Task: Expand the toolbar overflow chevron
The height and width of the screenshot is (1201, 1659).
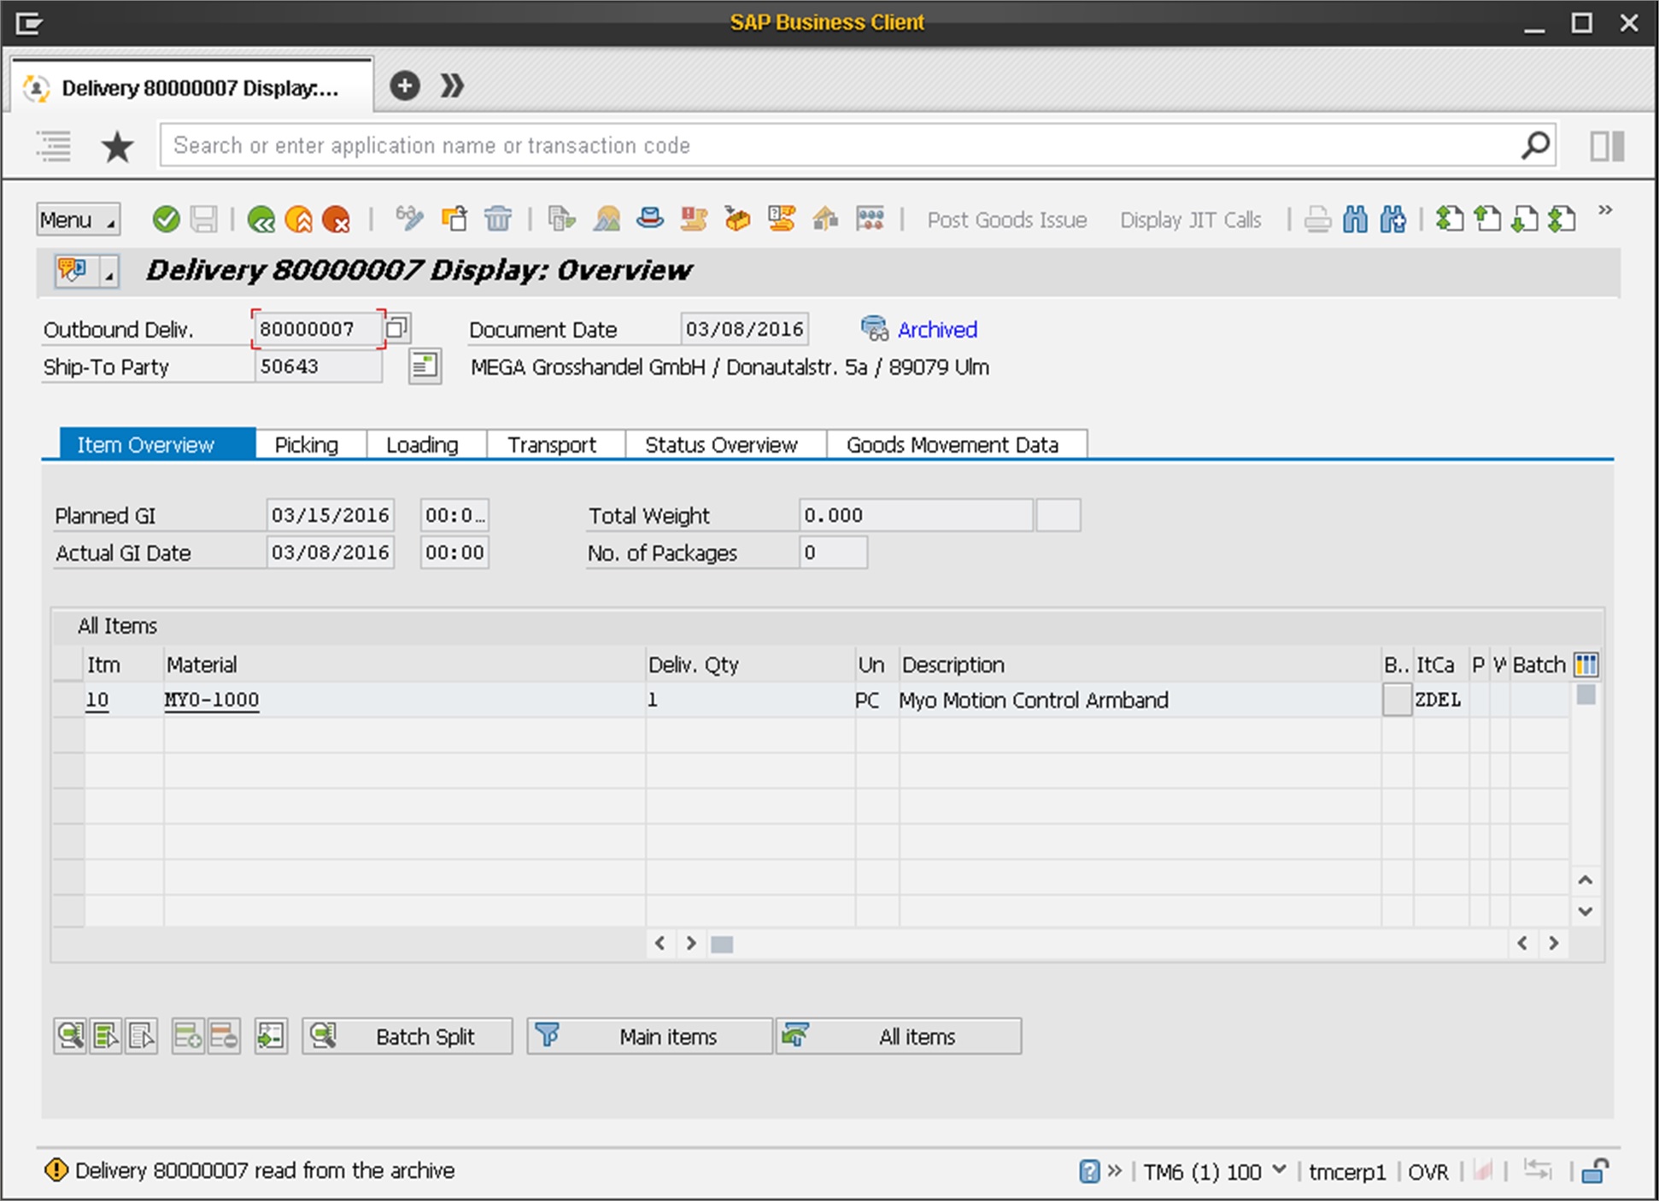Action: coord(1605,210)
